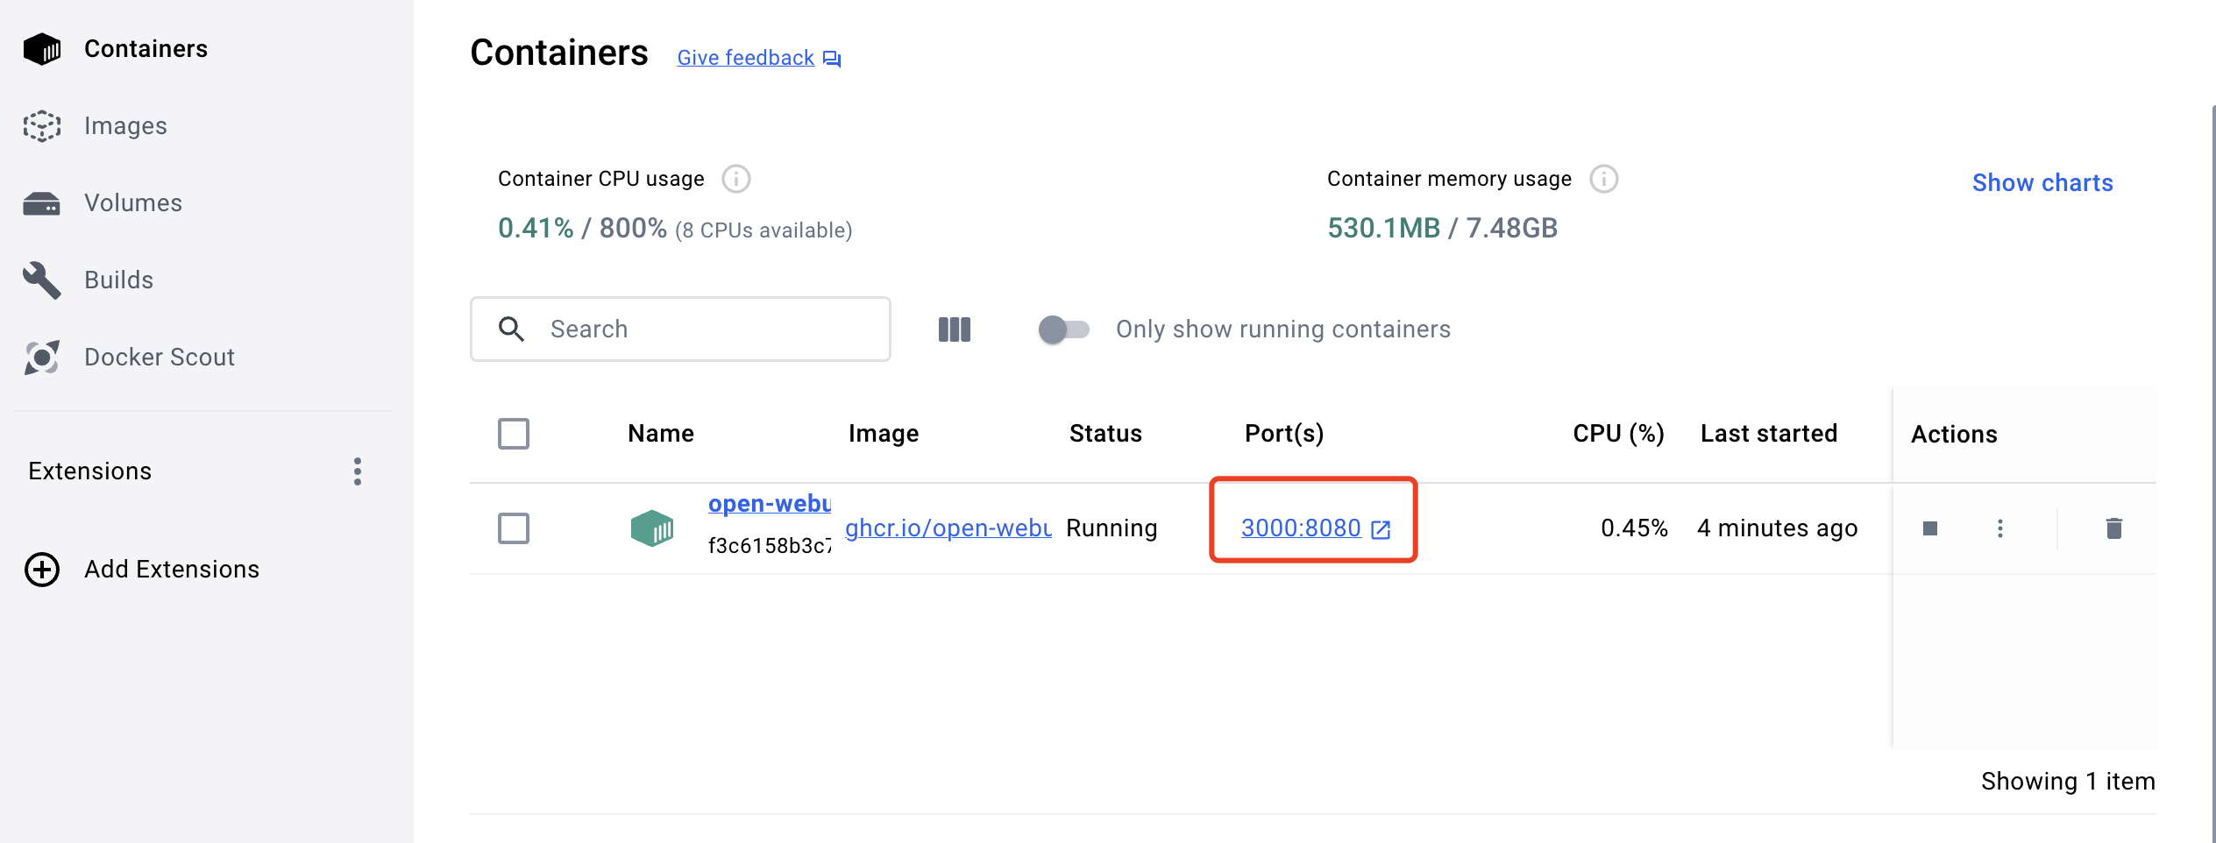Check the select-all containers checkbox
2216x843 pixels.
(514, 434)
